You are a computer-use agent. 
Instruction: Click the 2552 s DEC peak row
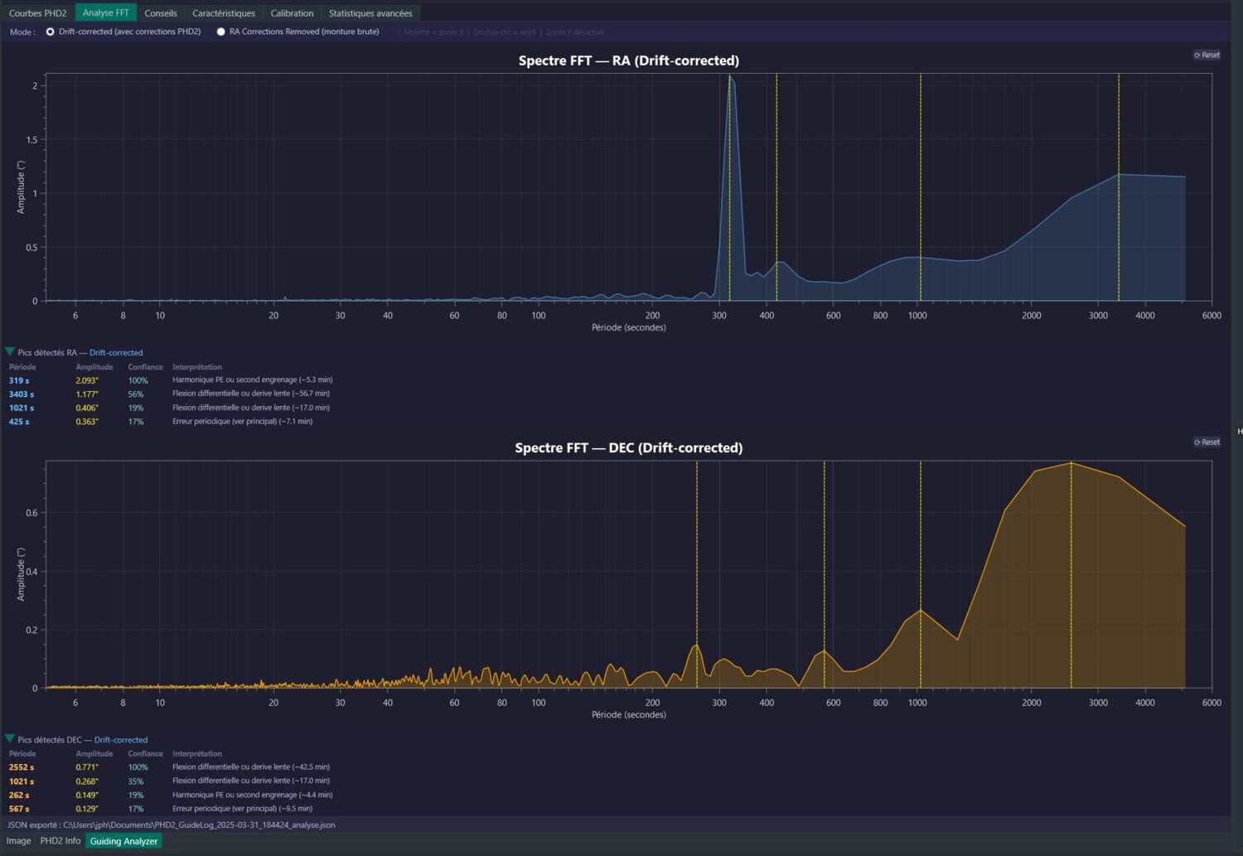[x=171, y=767]
